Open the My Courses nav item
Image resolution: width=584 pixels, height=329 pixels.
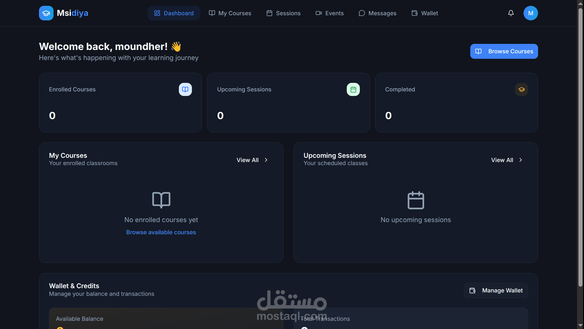tap(230, 13)
